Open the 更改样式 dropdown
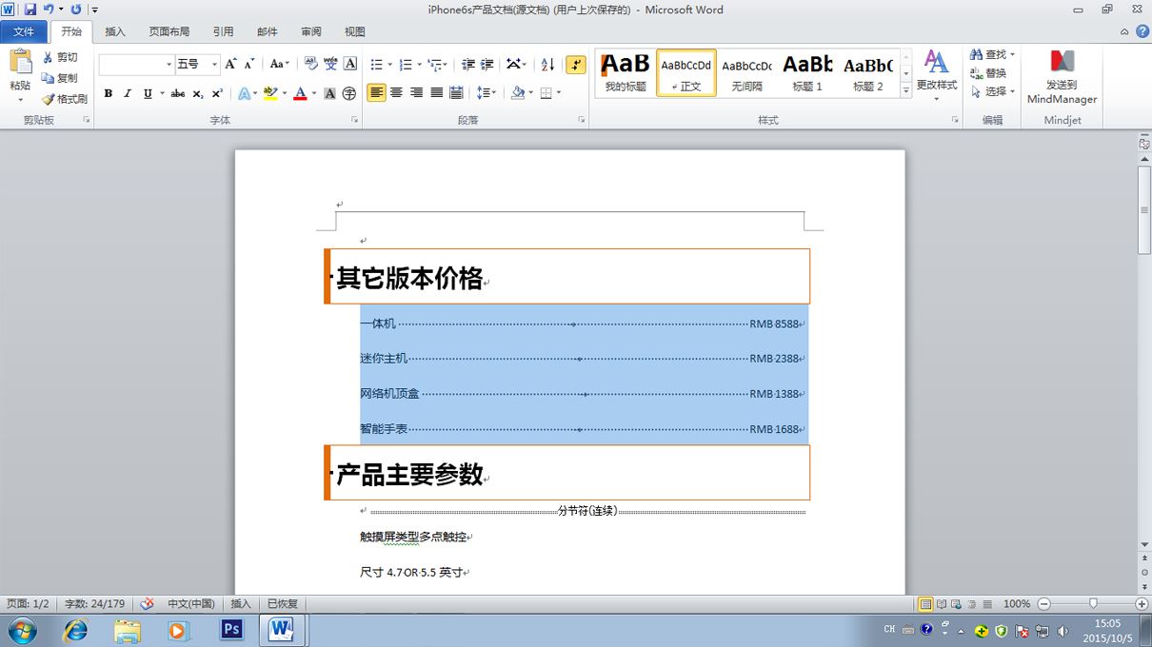Screen dimensions: 1152x647 tap(937, 74)
